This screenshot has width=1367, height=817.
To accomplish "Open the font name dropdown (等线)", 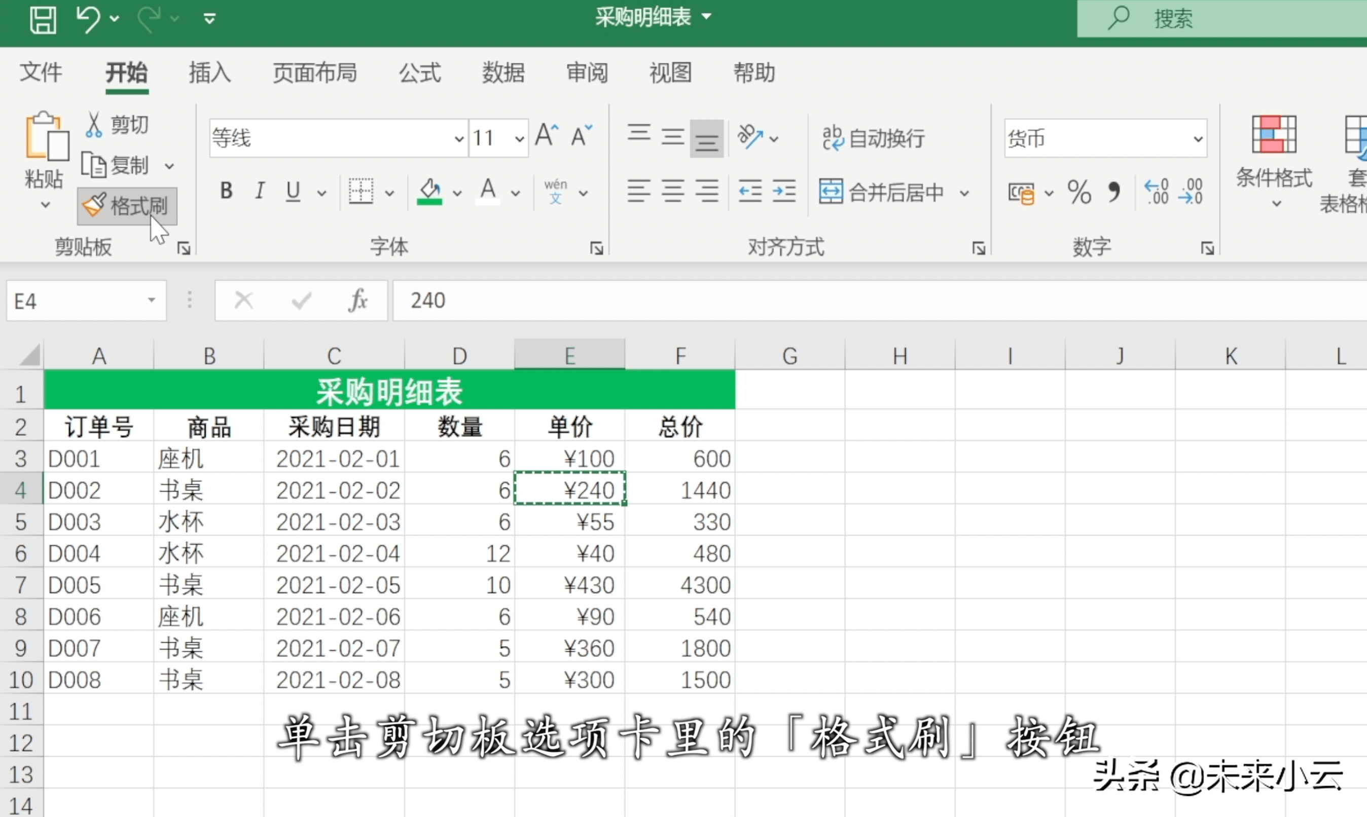I will click(x=458, y=139).
